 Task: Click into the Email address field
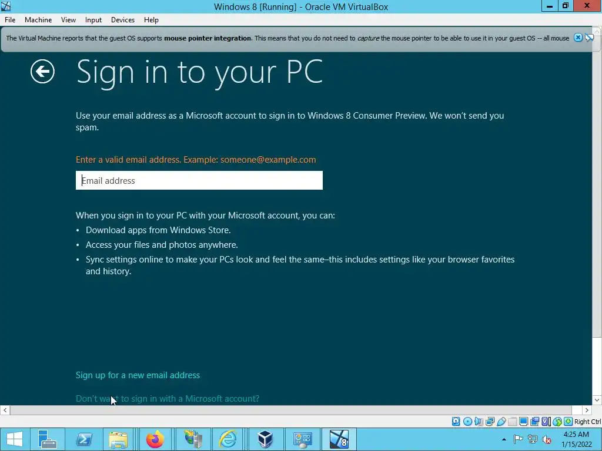point(199,180)
